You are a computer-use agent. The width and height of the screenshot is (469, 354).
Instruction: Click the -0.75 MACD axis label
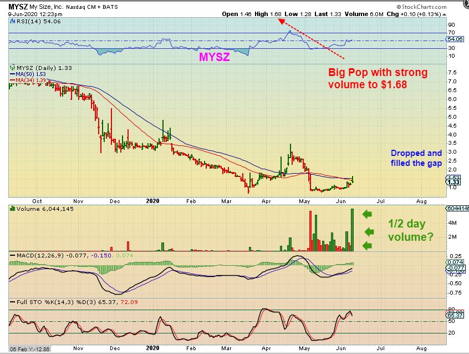(x=455, y=293)
